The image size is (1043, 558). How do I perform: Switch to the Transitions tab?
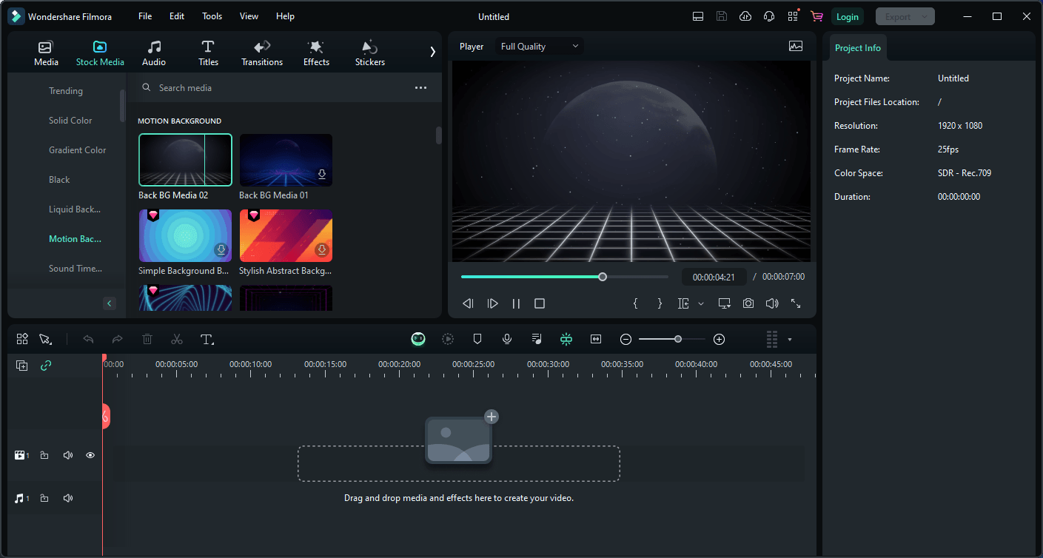(262, 53)
